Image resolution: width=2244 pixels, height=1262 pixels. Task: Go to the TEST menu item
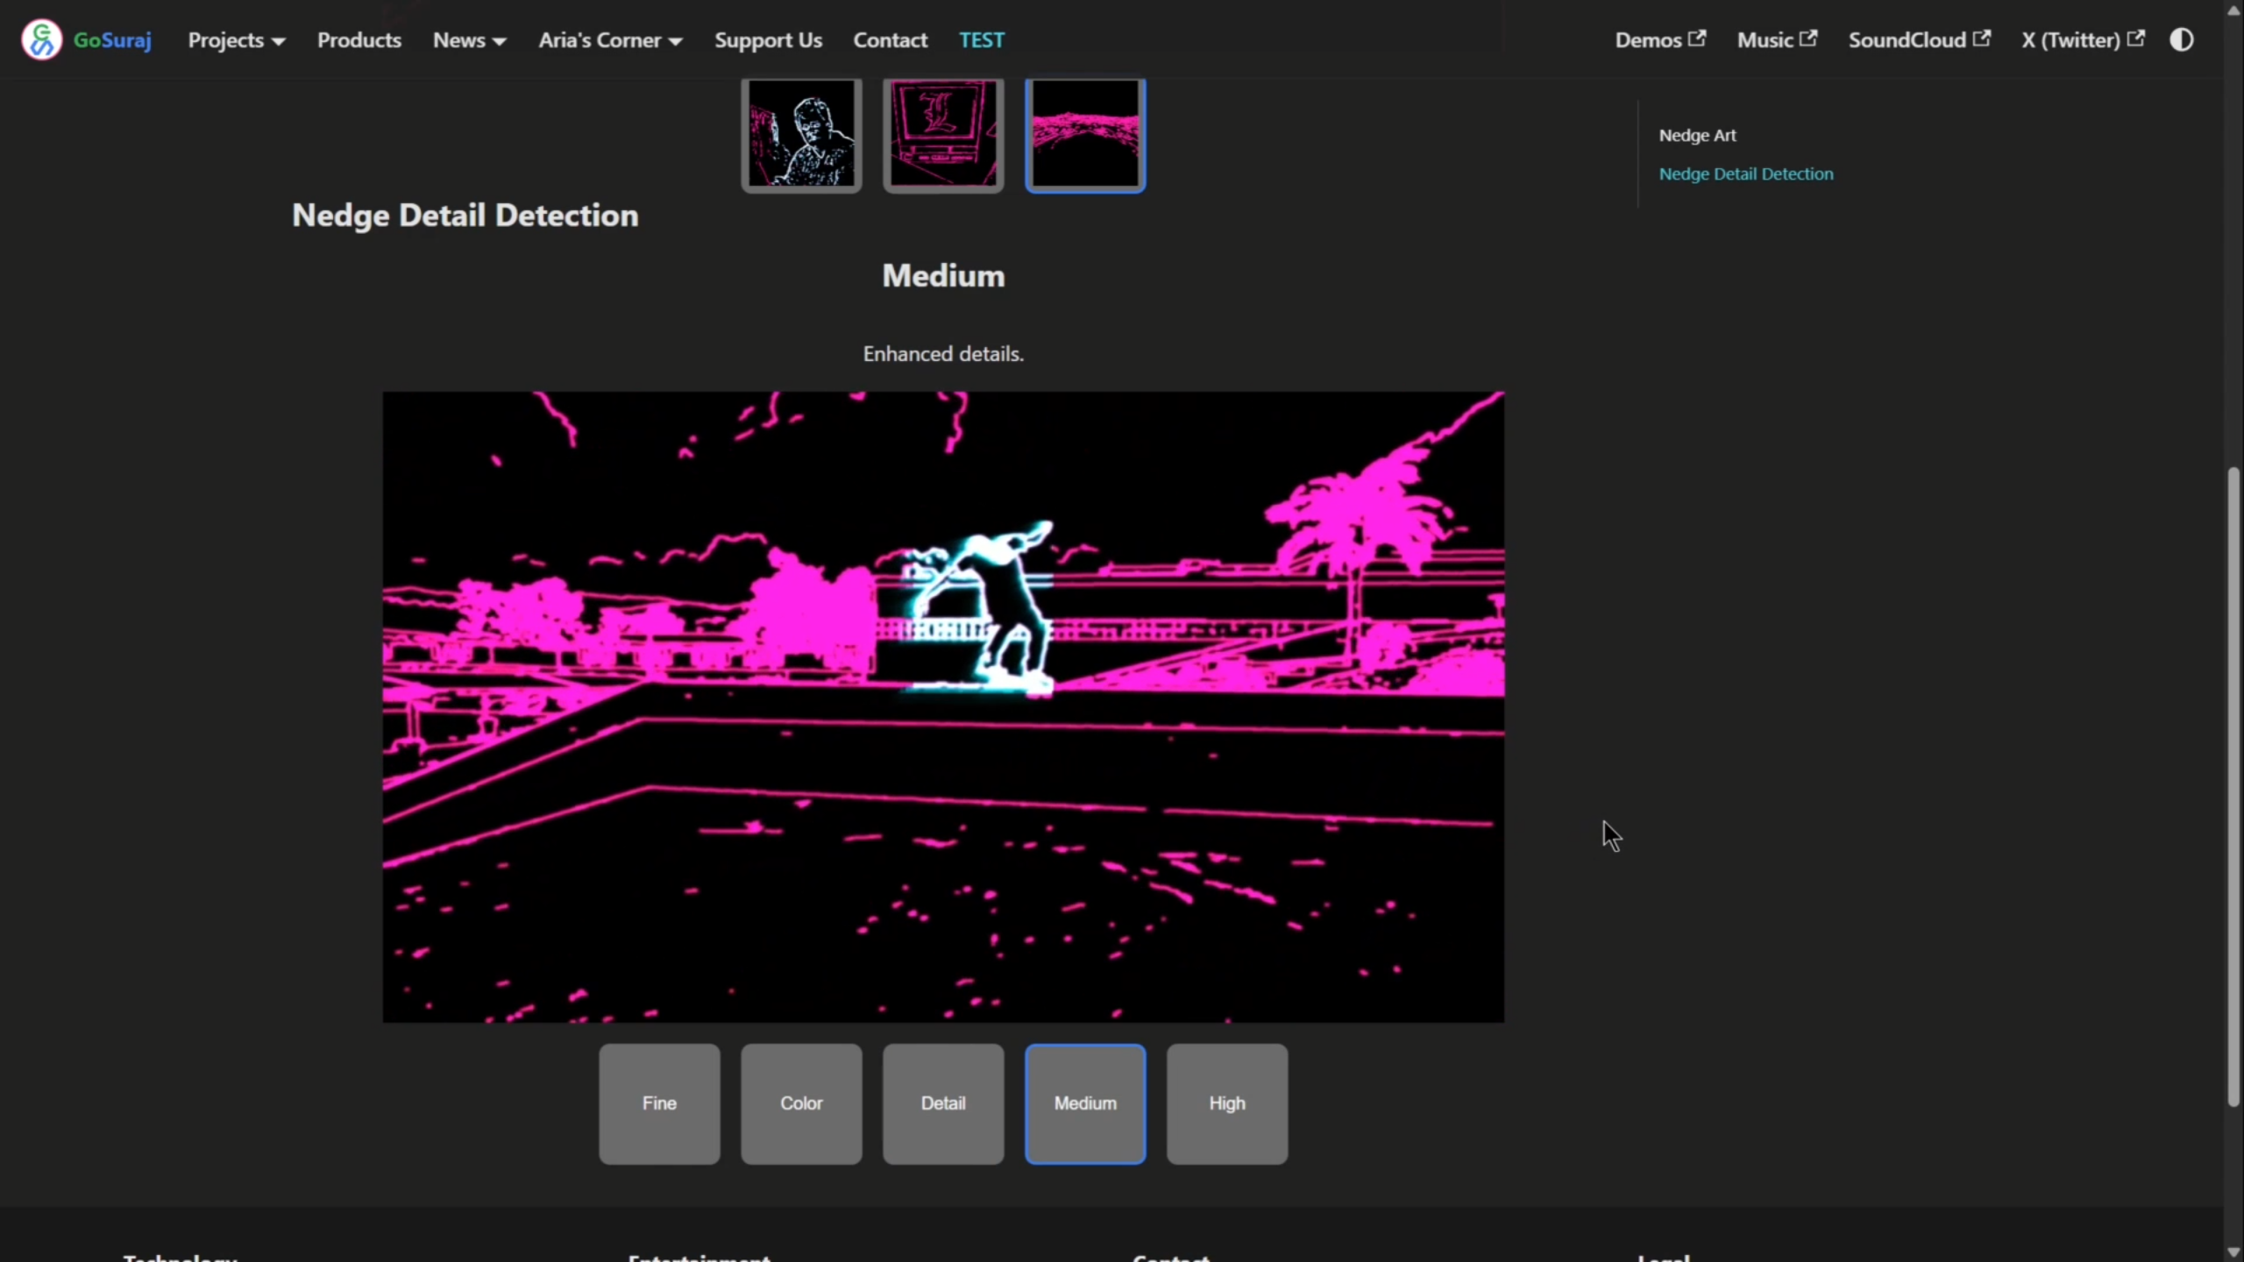(x=981, y=40)
